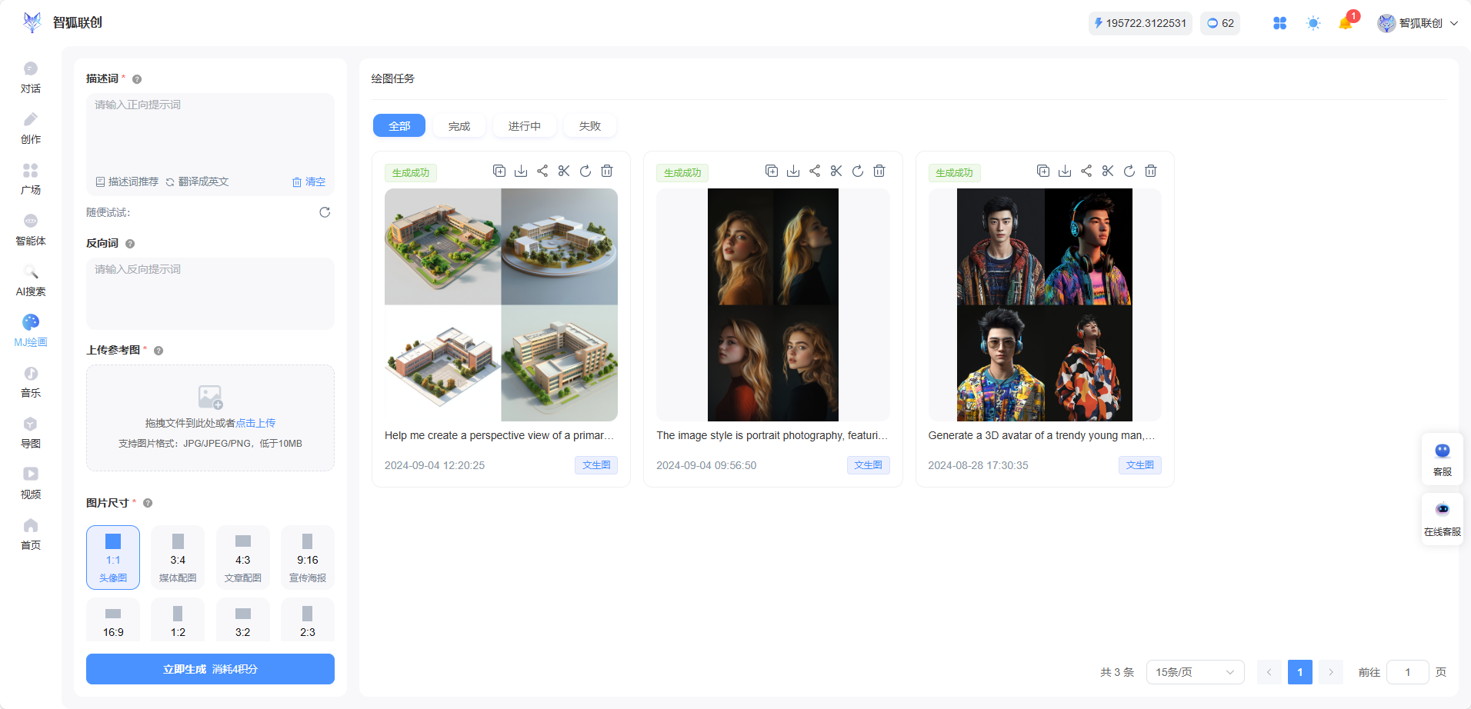This screenshot has height=709, width=1471.
Task: Click 点击上传 to upload reference image
Action: tap(255, 423)
